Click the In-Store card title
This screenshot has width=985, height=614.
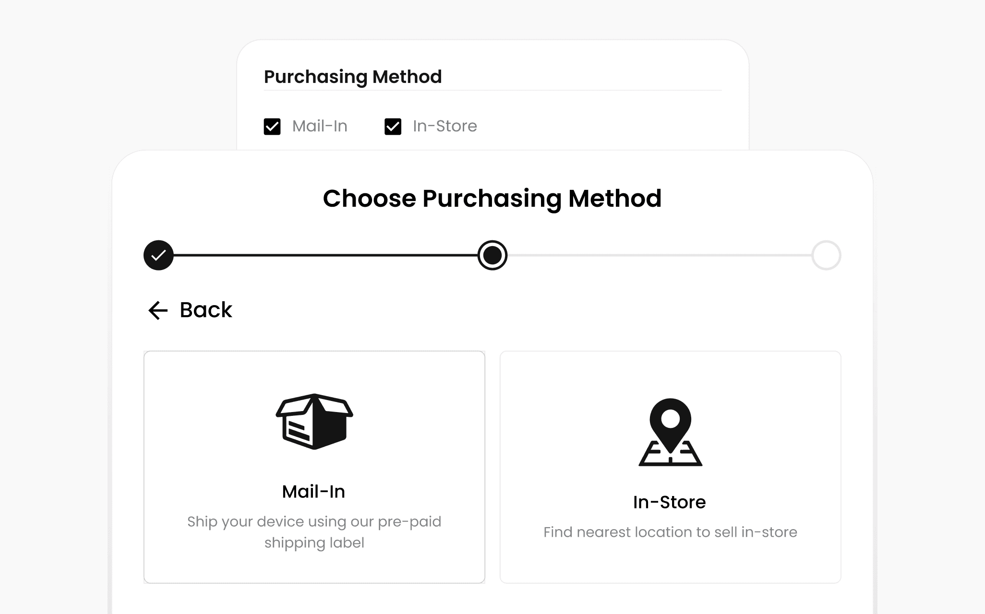coord(670,502)
